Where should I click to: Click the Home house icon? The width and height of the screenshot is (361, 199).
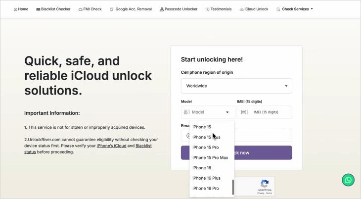coord(15,9)
